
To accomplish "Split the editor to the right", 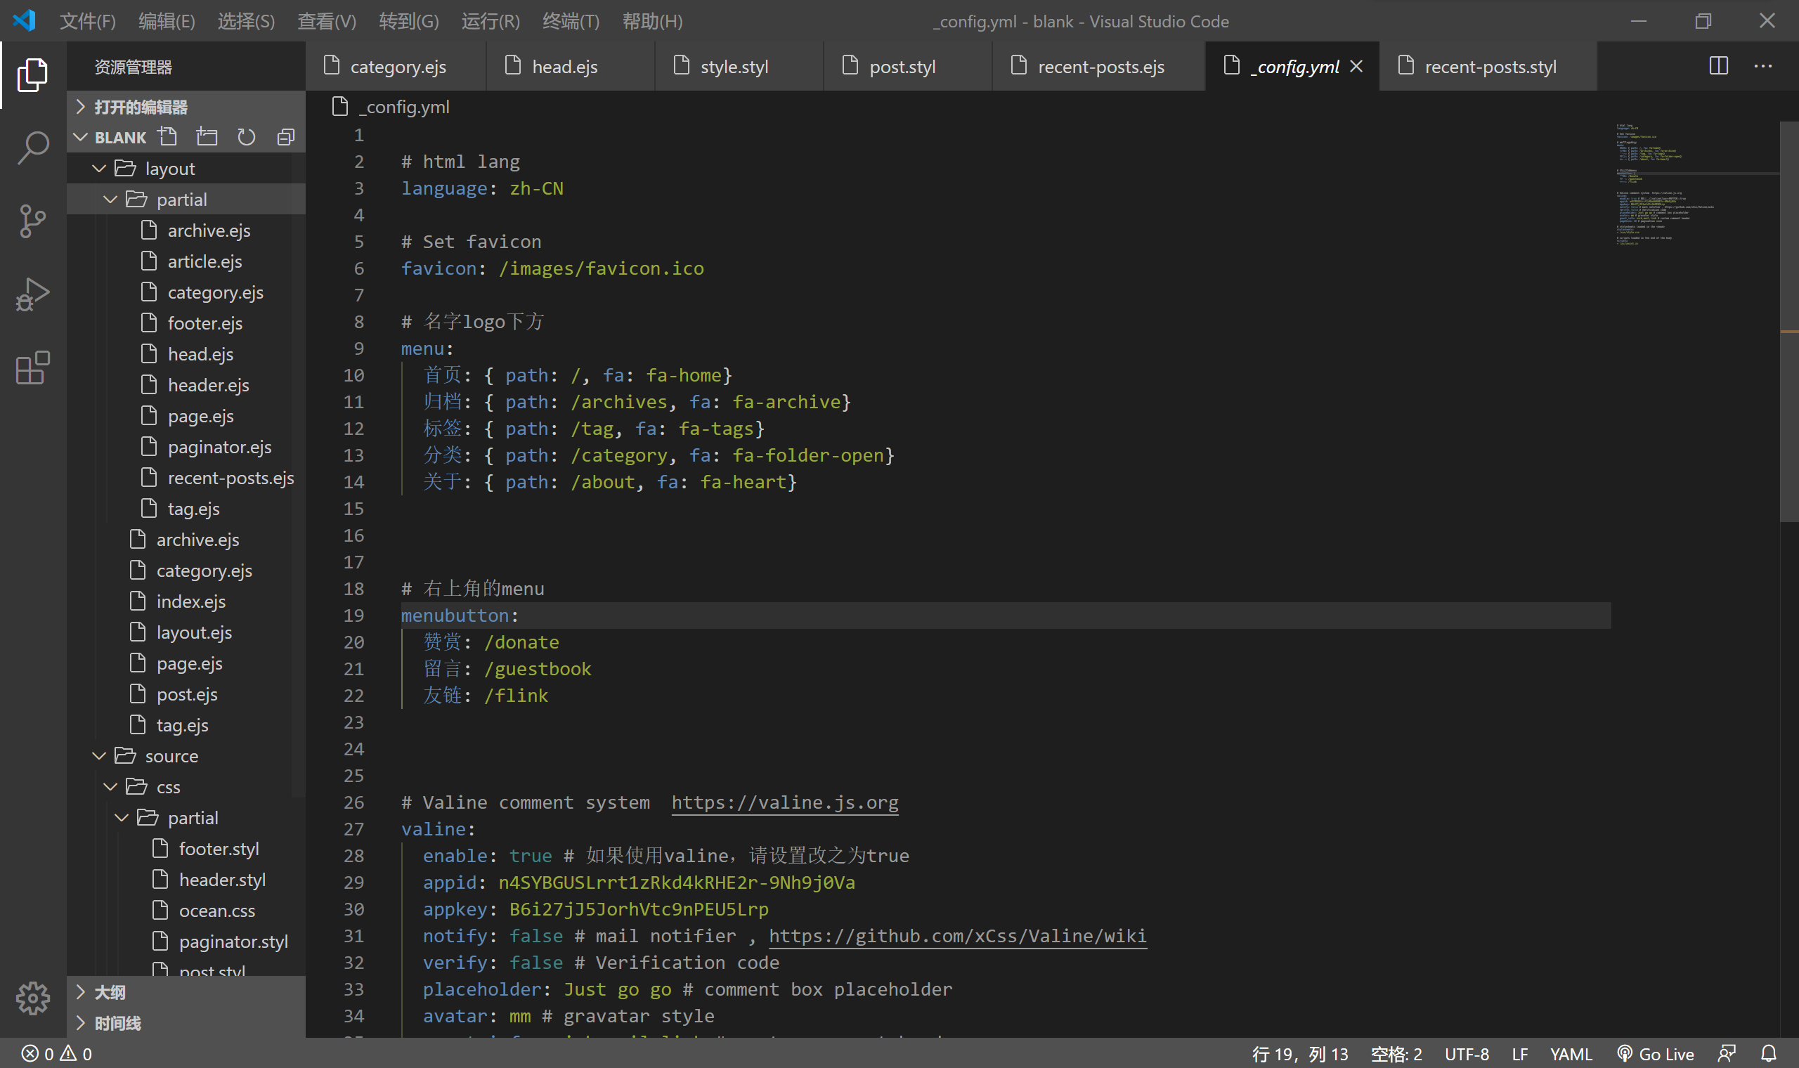I will (x=1718, y=66).
